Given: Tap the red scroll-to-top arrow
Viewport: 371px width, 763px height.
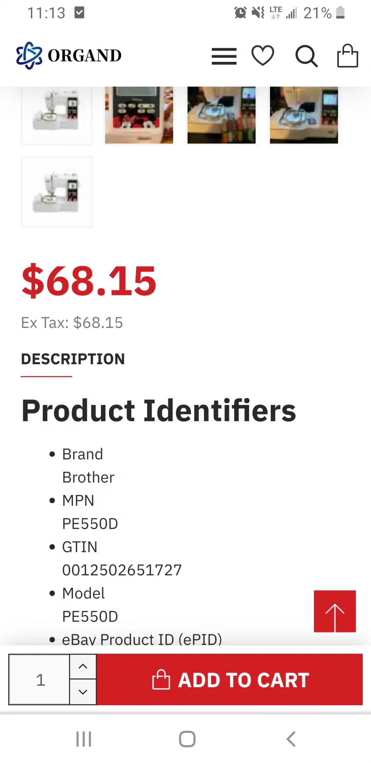Looking at the screenshot, I should pyautogui.click(x=335, y=611).
